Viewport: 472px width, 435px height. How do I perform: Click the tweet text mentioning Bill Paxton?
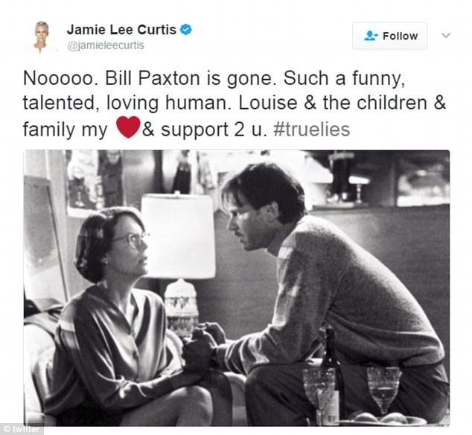click(x=235, y=104)
